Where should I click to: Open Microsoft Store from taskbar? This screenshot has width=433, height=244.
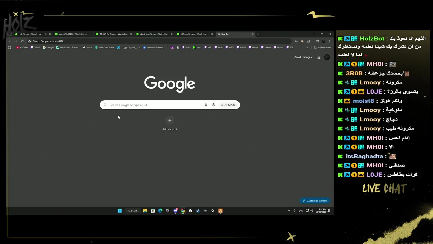tap(153, 211)
